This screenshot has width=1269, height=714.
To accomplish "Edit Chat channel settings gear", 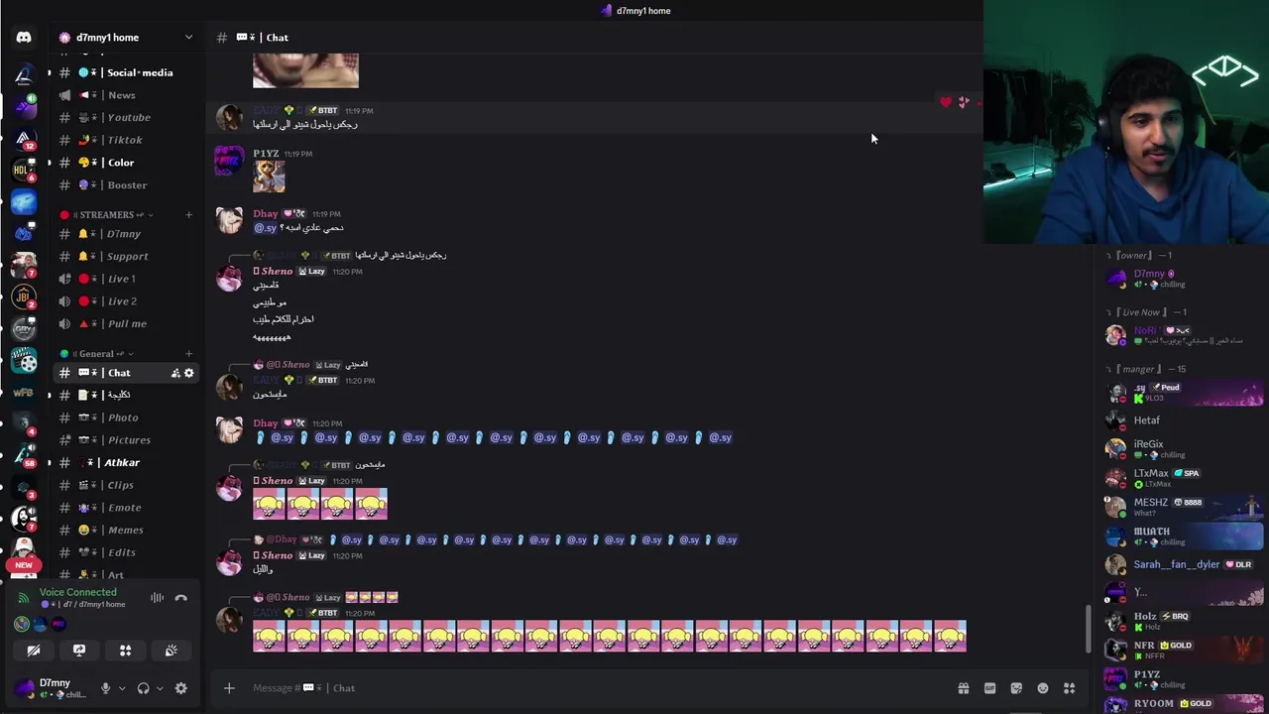I will (x=189, y=373).
